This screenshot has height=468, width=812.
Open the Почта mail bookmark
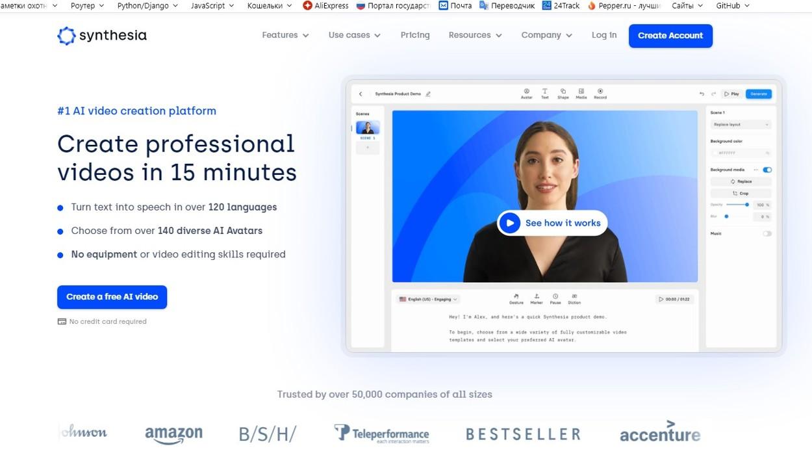click(455, 6)
